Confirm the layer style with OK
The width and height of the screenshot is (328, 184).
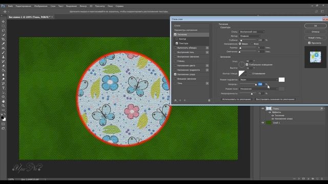pyautogui.click(x=315, y=26)
